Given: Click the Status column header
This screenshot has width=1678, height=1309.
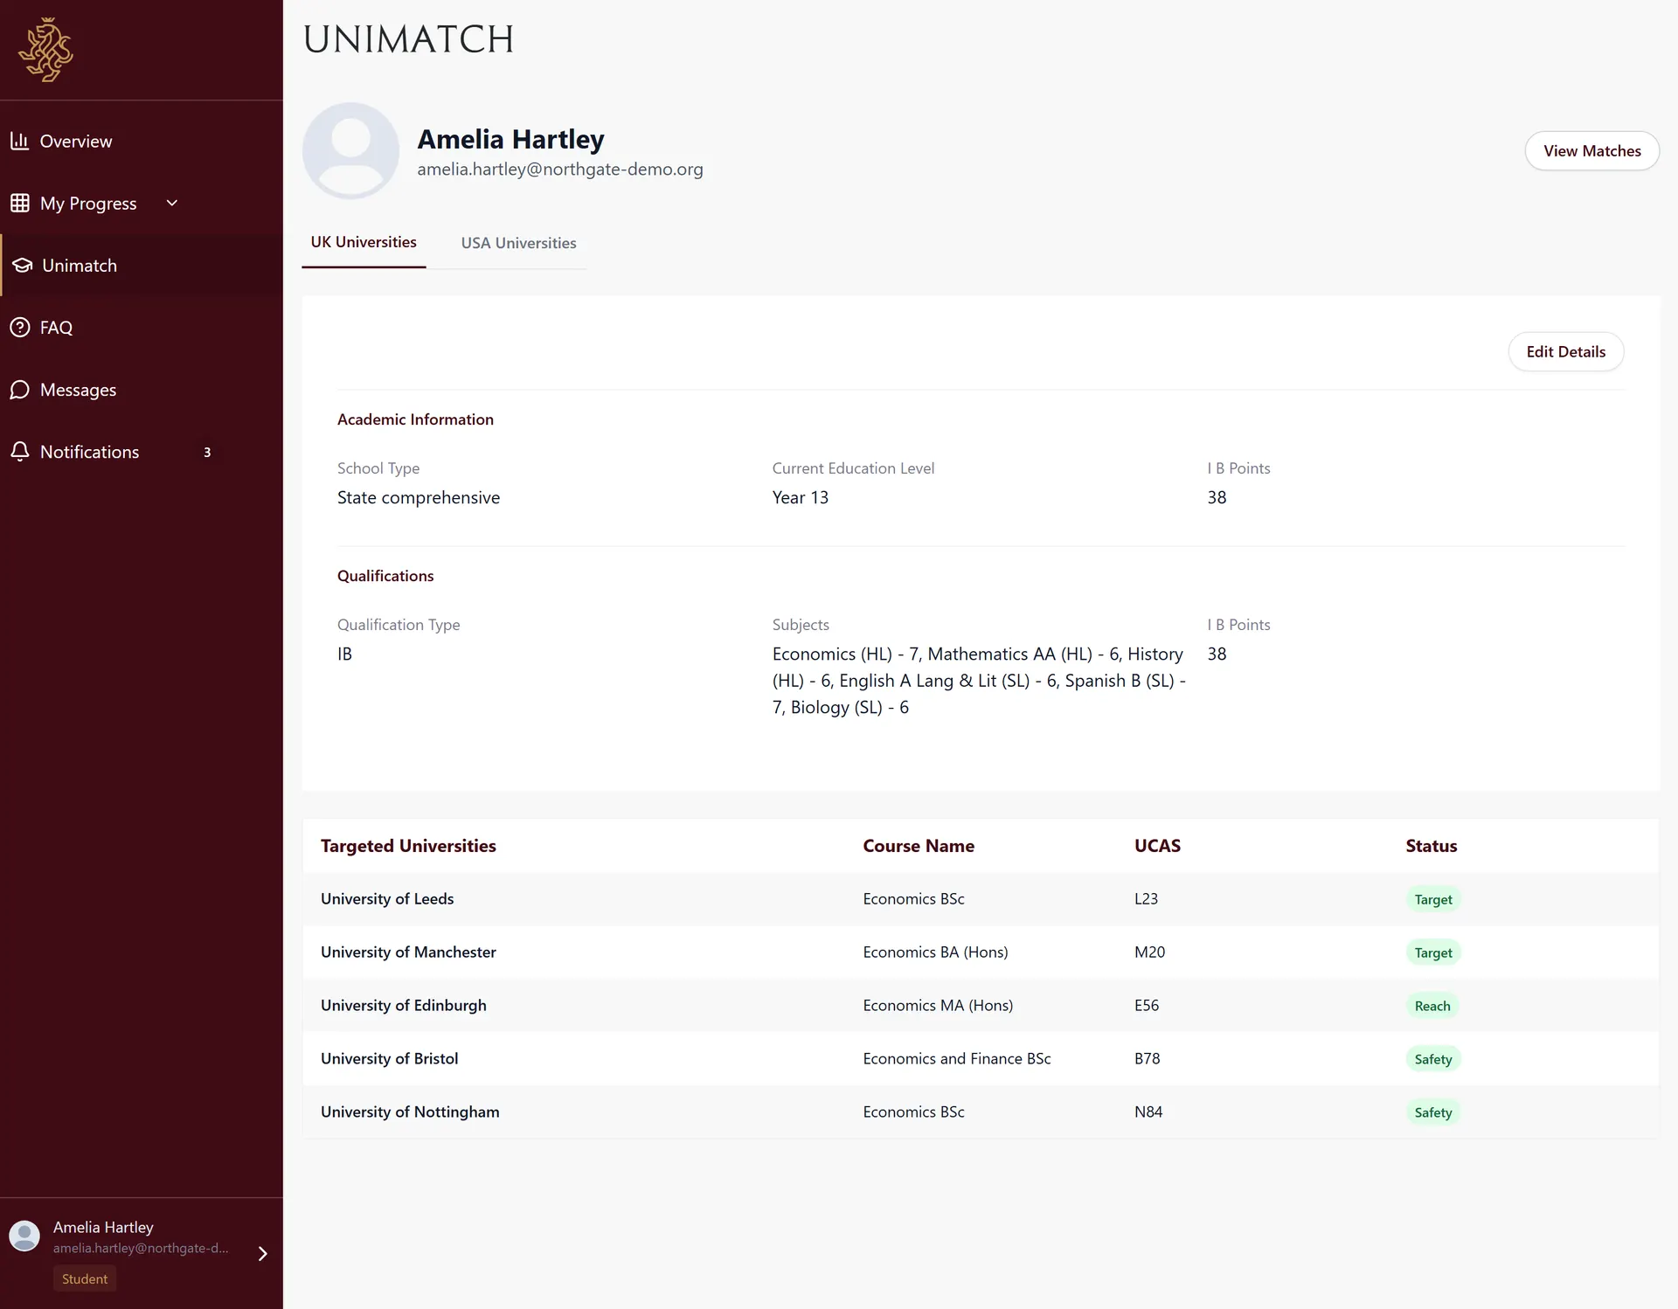Looking at the screenshot, I should tap(1431, 846).
